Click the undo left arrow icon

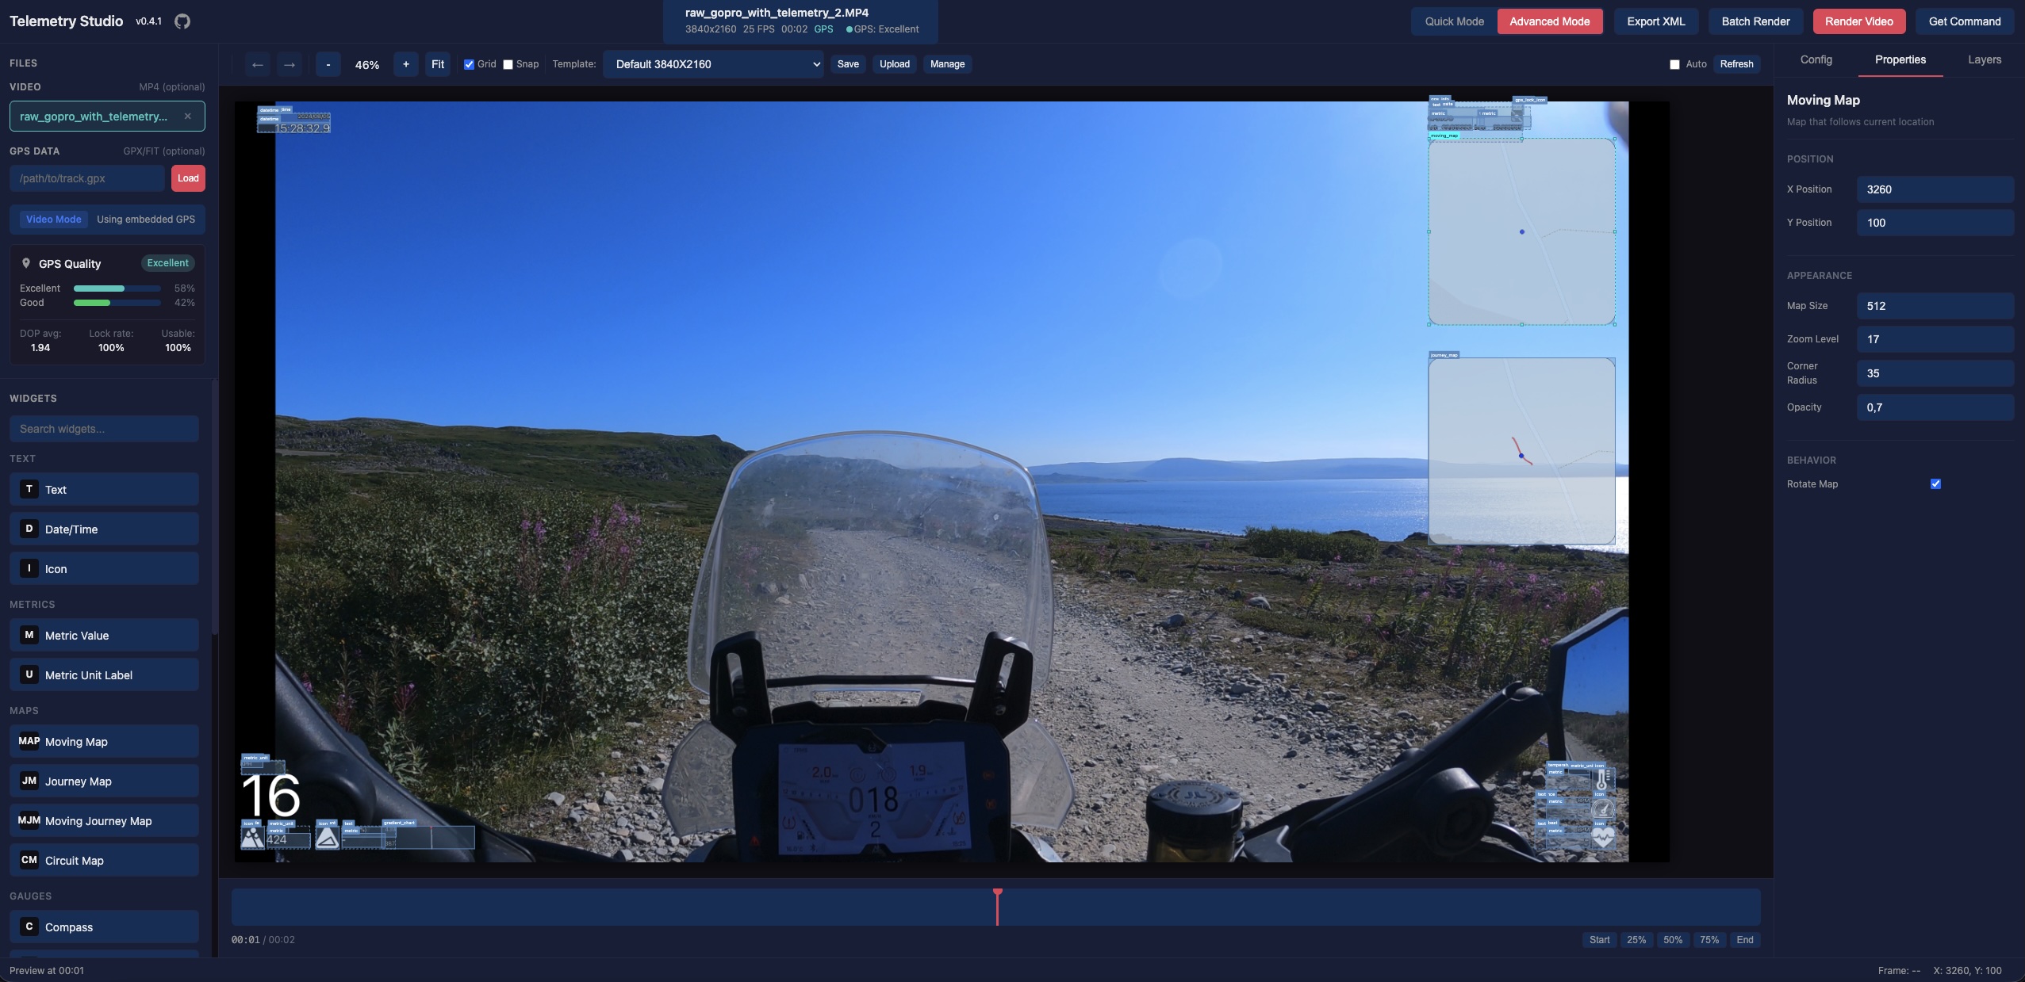257,64
